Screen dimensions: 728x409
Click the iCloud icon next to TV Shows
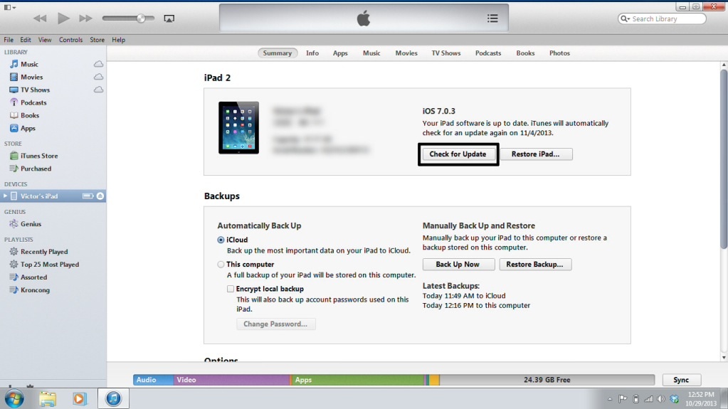98,90
